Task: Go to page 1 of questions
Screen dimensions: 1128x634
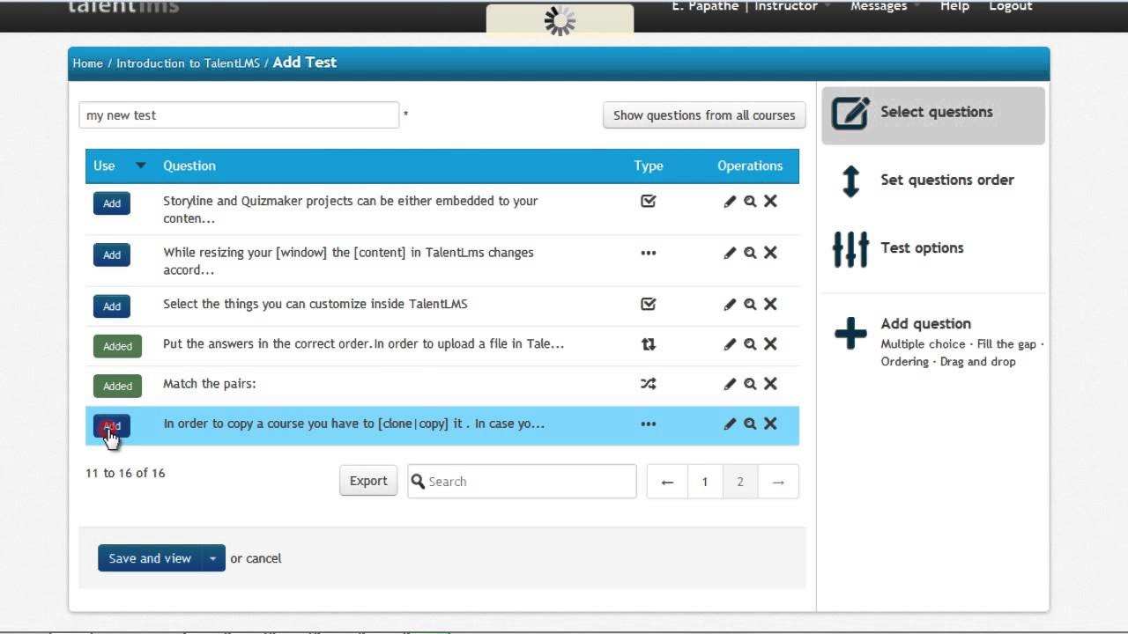Action: coord(705,482)
